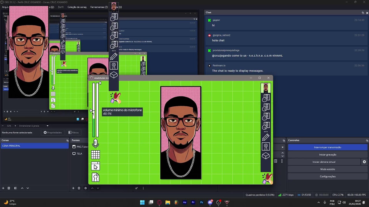Open Windows Start menu
The height and width of the screenshot is (207, 369).
(142, 202)
